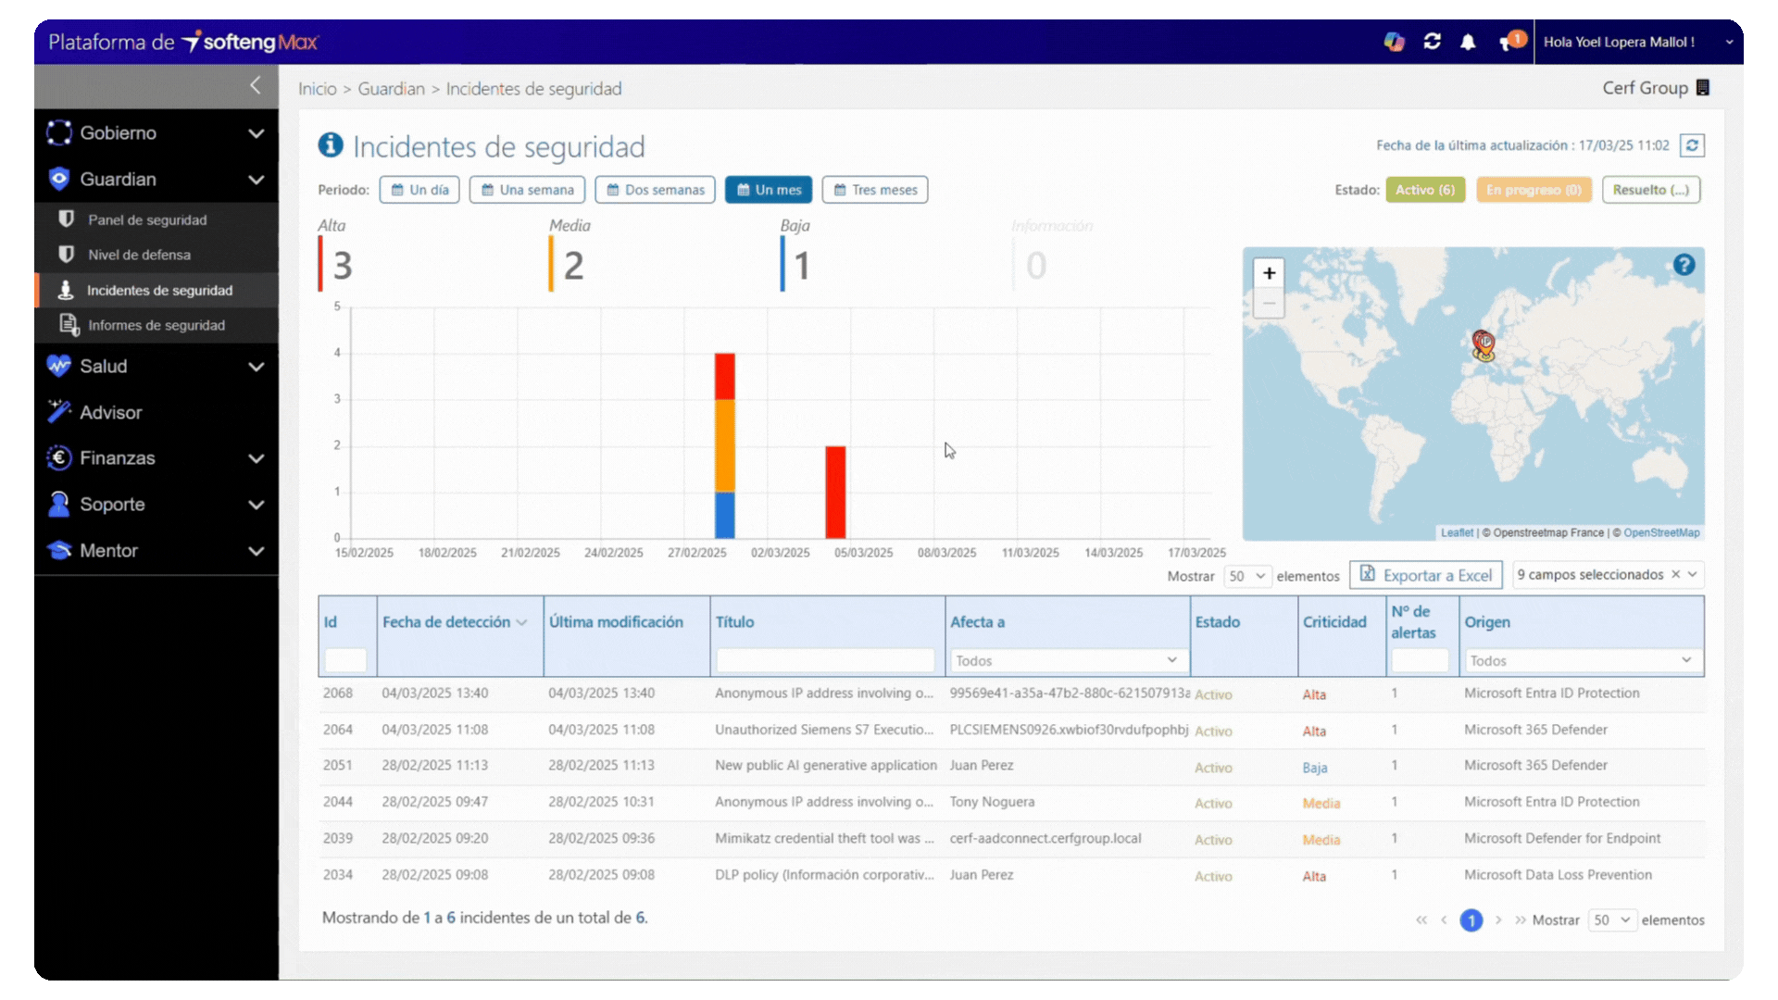Viewport: 1778px width, 1000px height.
Task: Collapse the sidebar with the left arrow
Action: (x=256, y=86)
